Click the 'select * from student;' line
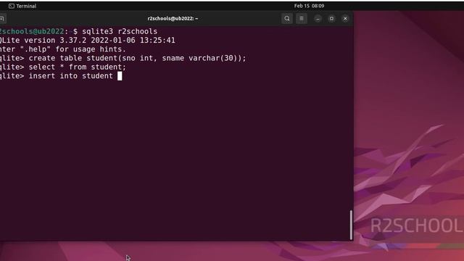 click(63, 67)
